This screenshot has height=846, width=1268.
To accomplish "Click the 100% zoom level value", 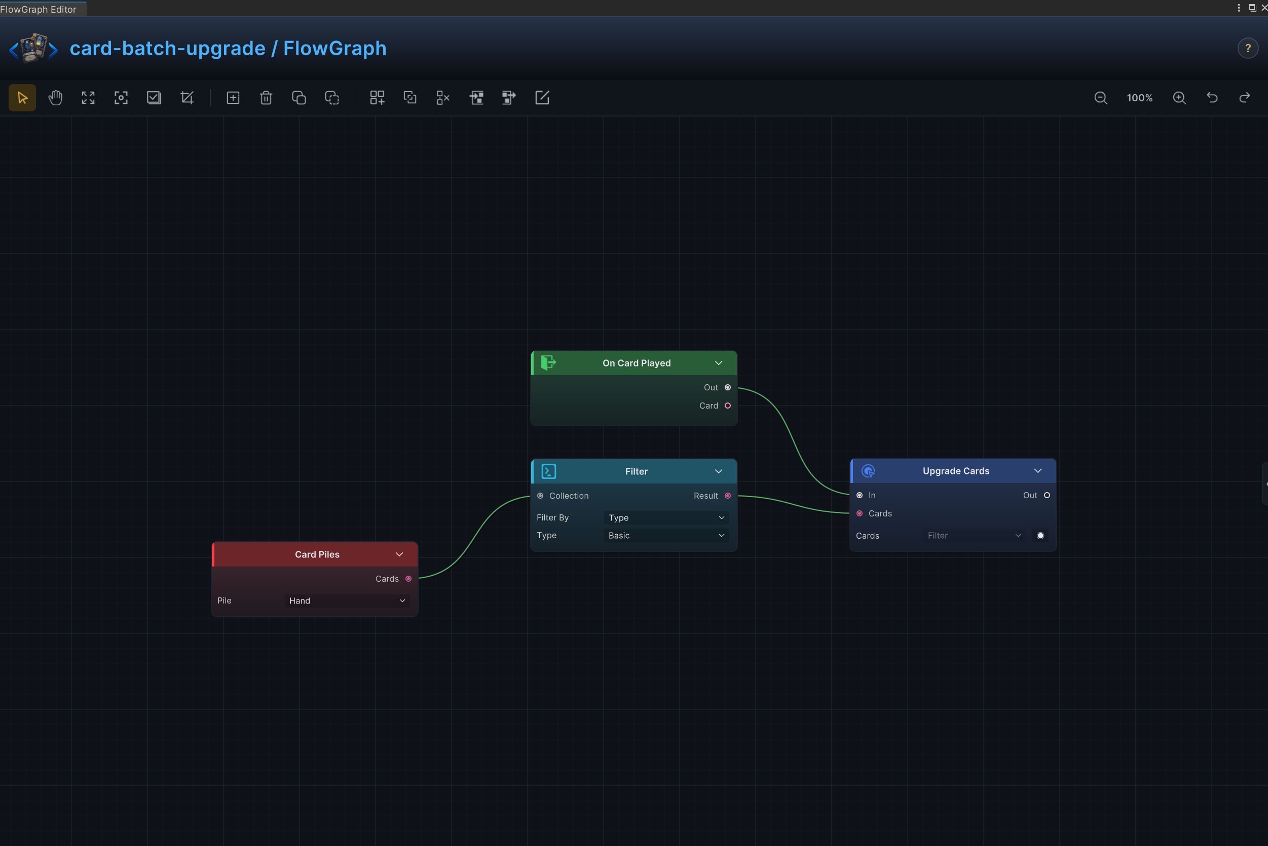I will click(x=1139, y=98).
